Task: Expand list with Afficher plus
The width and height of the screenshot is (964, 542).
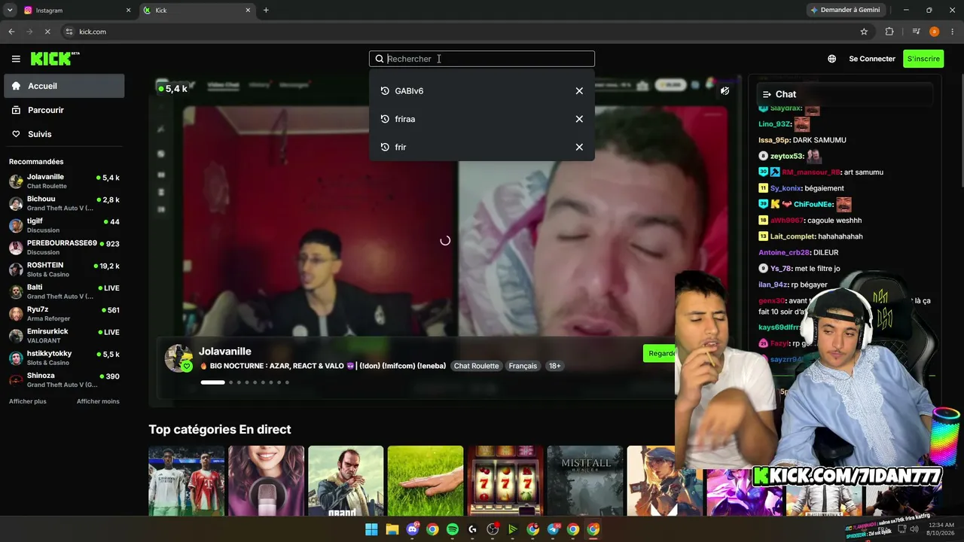Action: [x=28, y=401]
